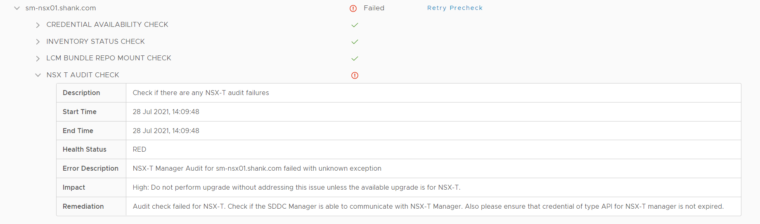Image resolution: width=760 pixels, height=224 pixels.
Task: Click green checkmark for Credential Availability Check
Action: tap(355, 25)
